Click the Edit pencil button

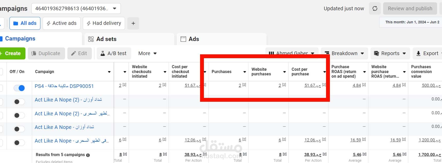click(x=79, y=53)
